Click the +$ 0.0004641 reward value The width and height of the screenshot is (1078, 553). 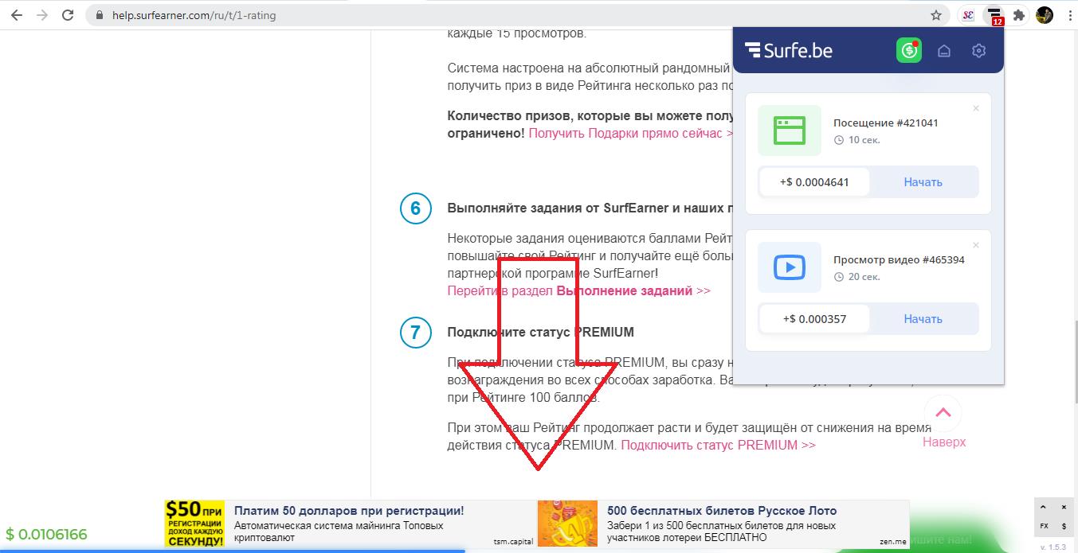814,182
